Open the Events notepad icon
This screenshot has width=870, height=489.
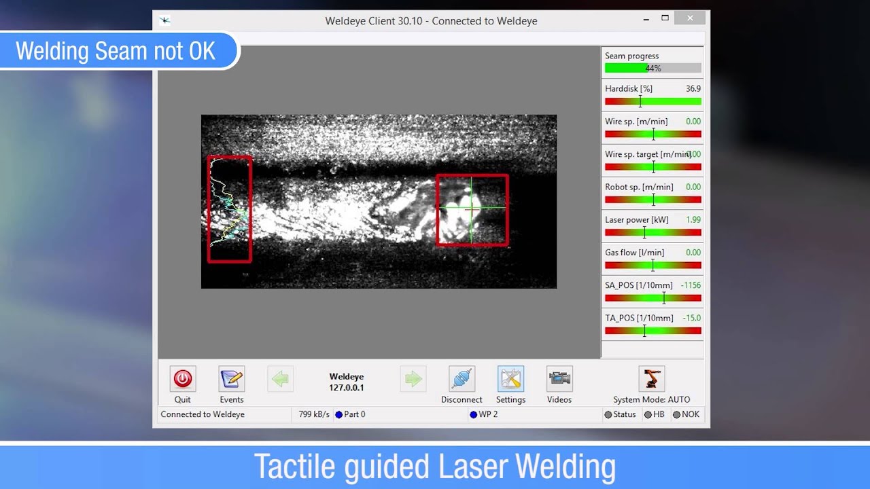coord(232,379)
